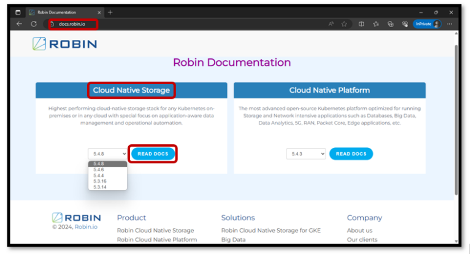Click the site info icon beside docs.robin.io
The height and width of the screenshot is (254, 471).
(52, 24)
